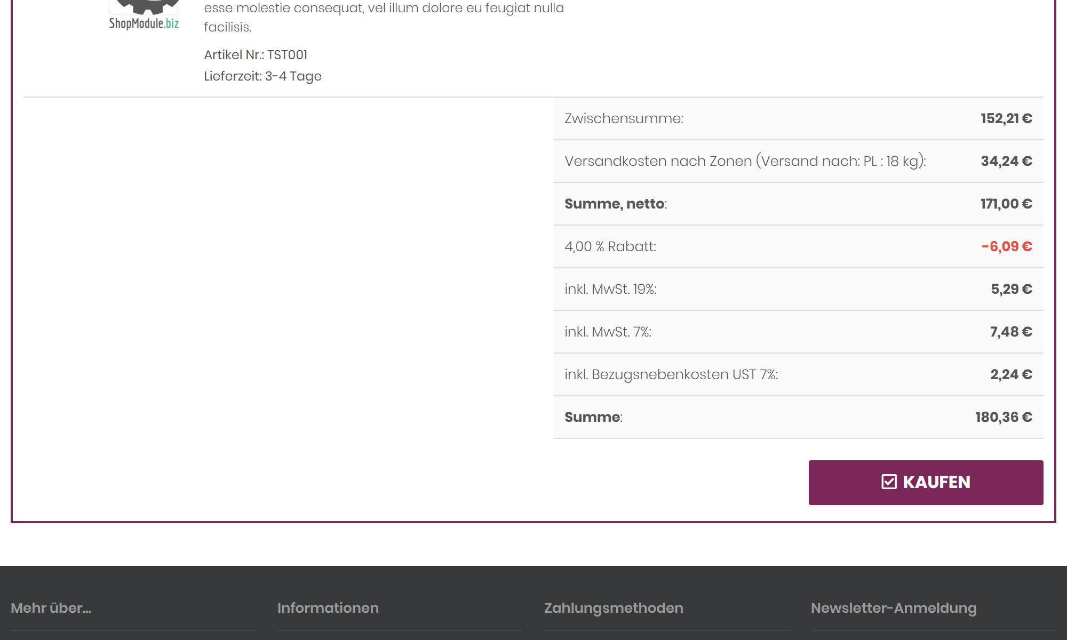
Task: Open the Informationen footer heading
Action: point(328,608)
